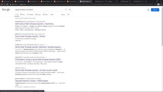The height and width of the screenshot is (92, 163).
Task: Close the My Account tab
Action: point(12,2)
